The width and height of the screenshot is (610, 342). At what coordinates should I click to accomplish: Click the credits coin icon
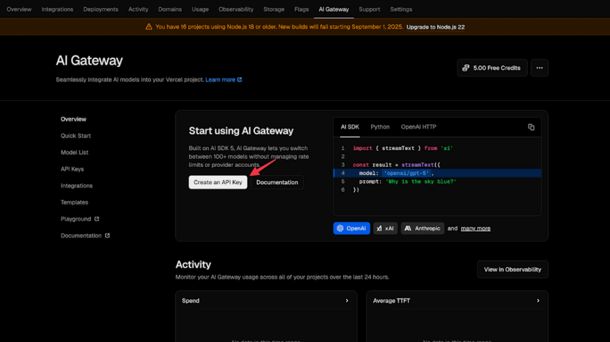[x=466, y=68]
